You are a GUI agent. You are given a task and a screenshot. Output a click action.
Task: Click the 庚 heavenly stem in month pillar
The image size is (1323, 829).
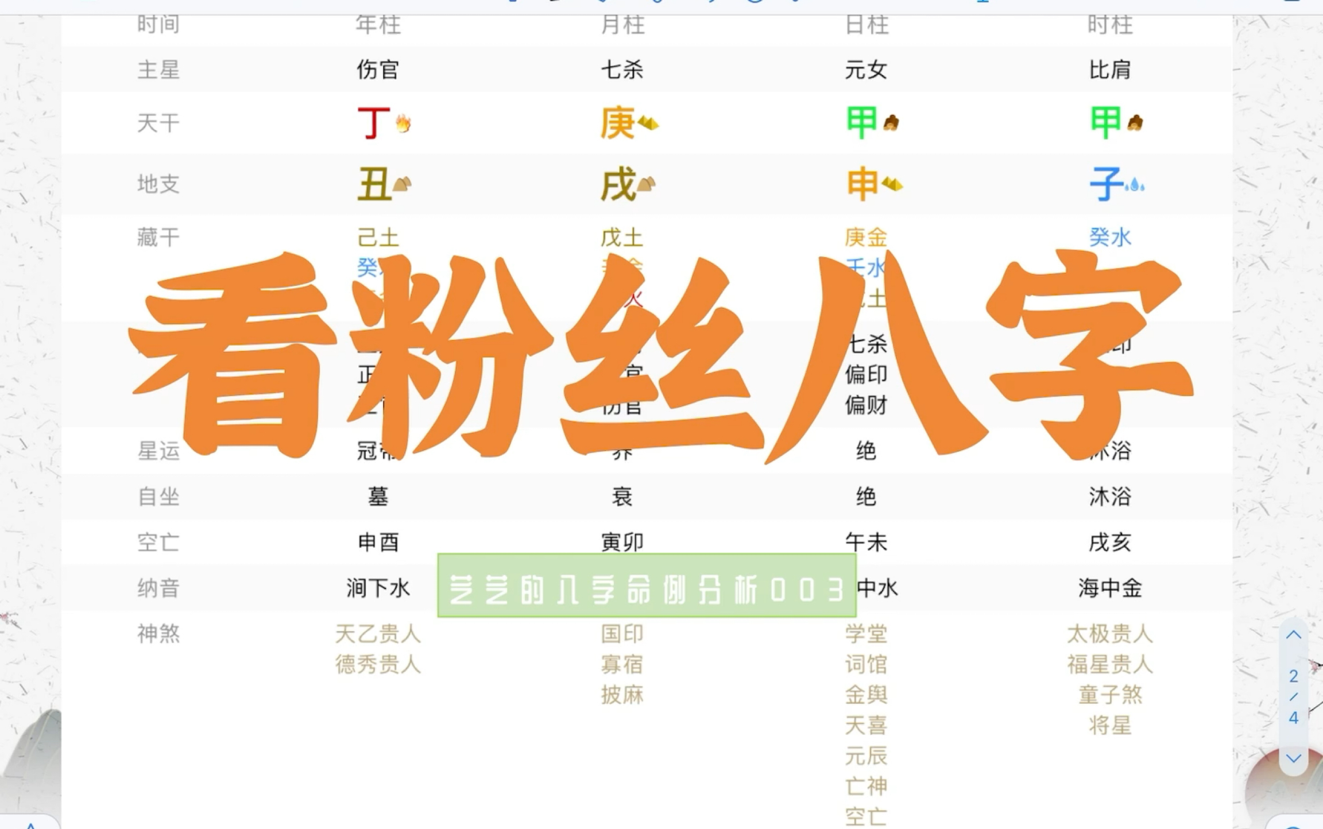click(x=617, y=123)
